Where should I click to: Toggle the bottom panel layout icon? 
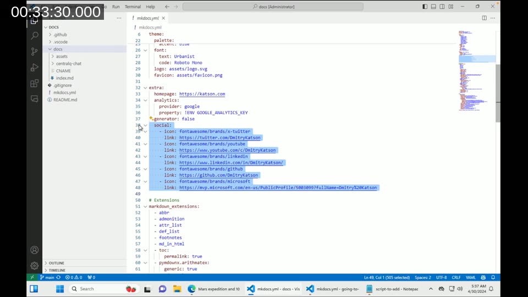pos(433,7)
